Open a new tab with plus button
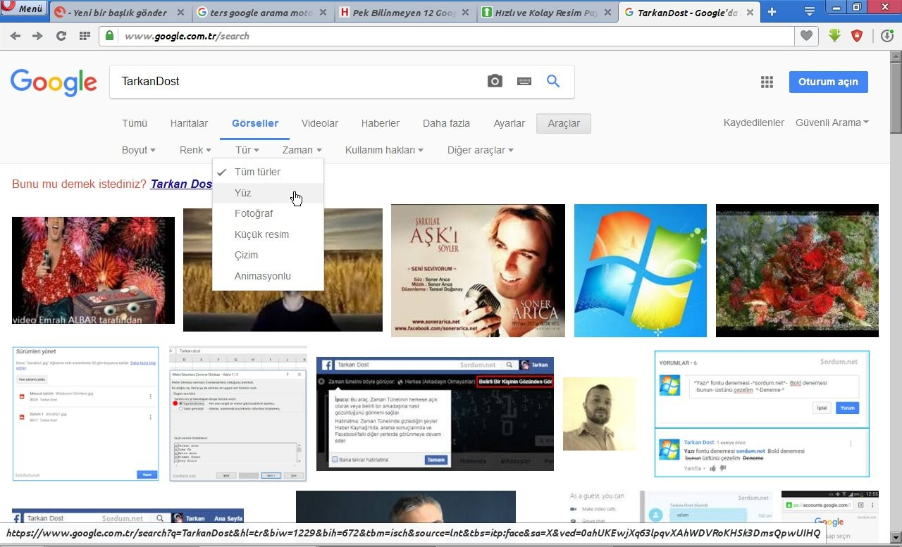 772,12
